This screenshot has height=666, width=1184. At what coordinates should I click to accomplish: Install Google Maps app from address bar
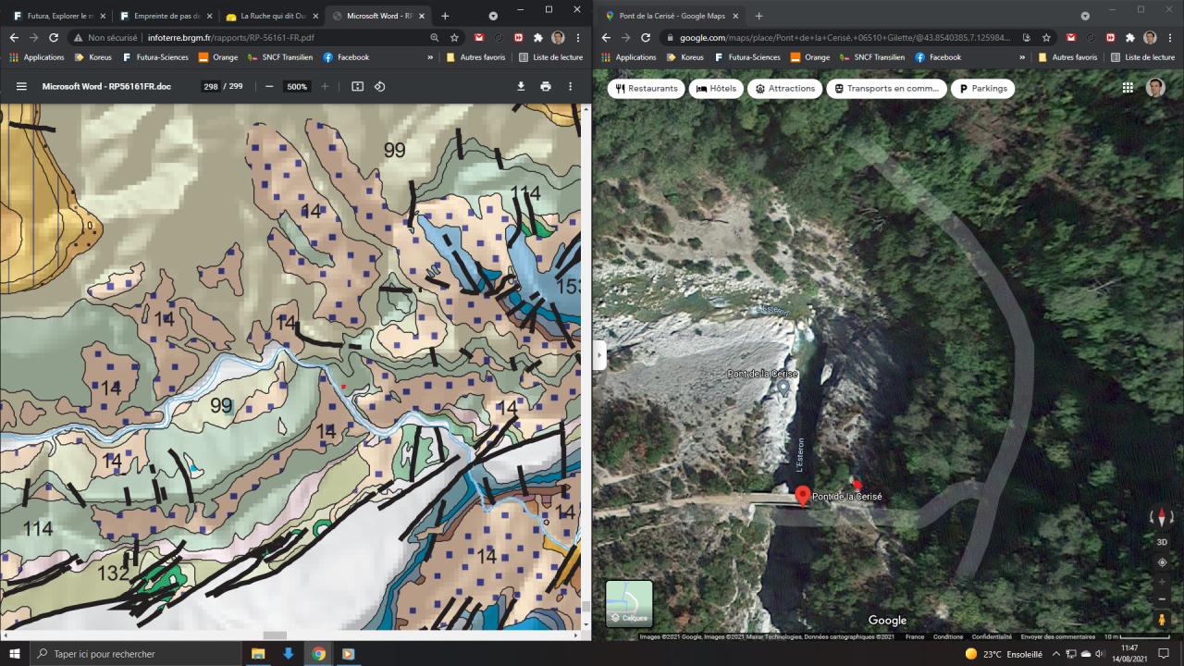[x=1027, y=38]
